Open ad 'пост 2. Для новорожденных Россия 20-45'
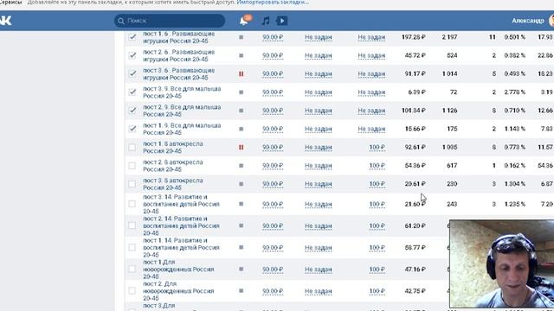Viewport: 554px width, 311px height. coord(178,291)
